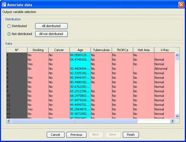This screenshot has height=142, width=186.
Task: Select the Distributed radio button
Action: 9,26
